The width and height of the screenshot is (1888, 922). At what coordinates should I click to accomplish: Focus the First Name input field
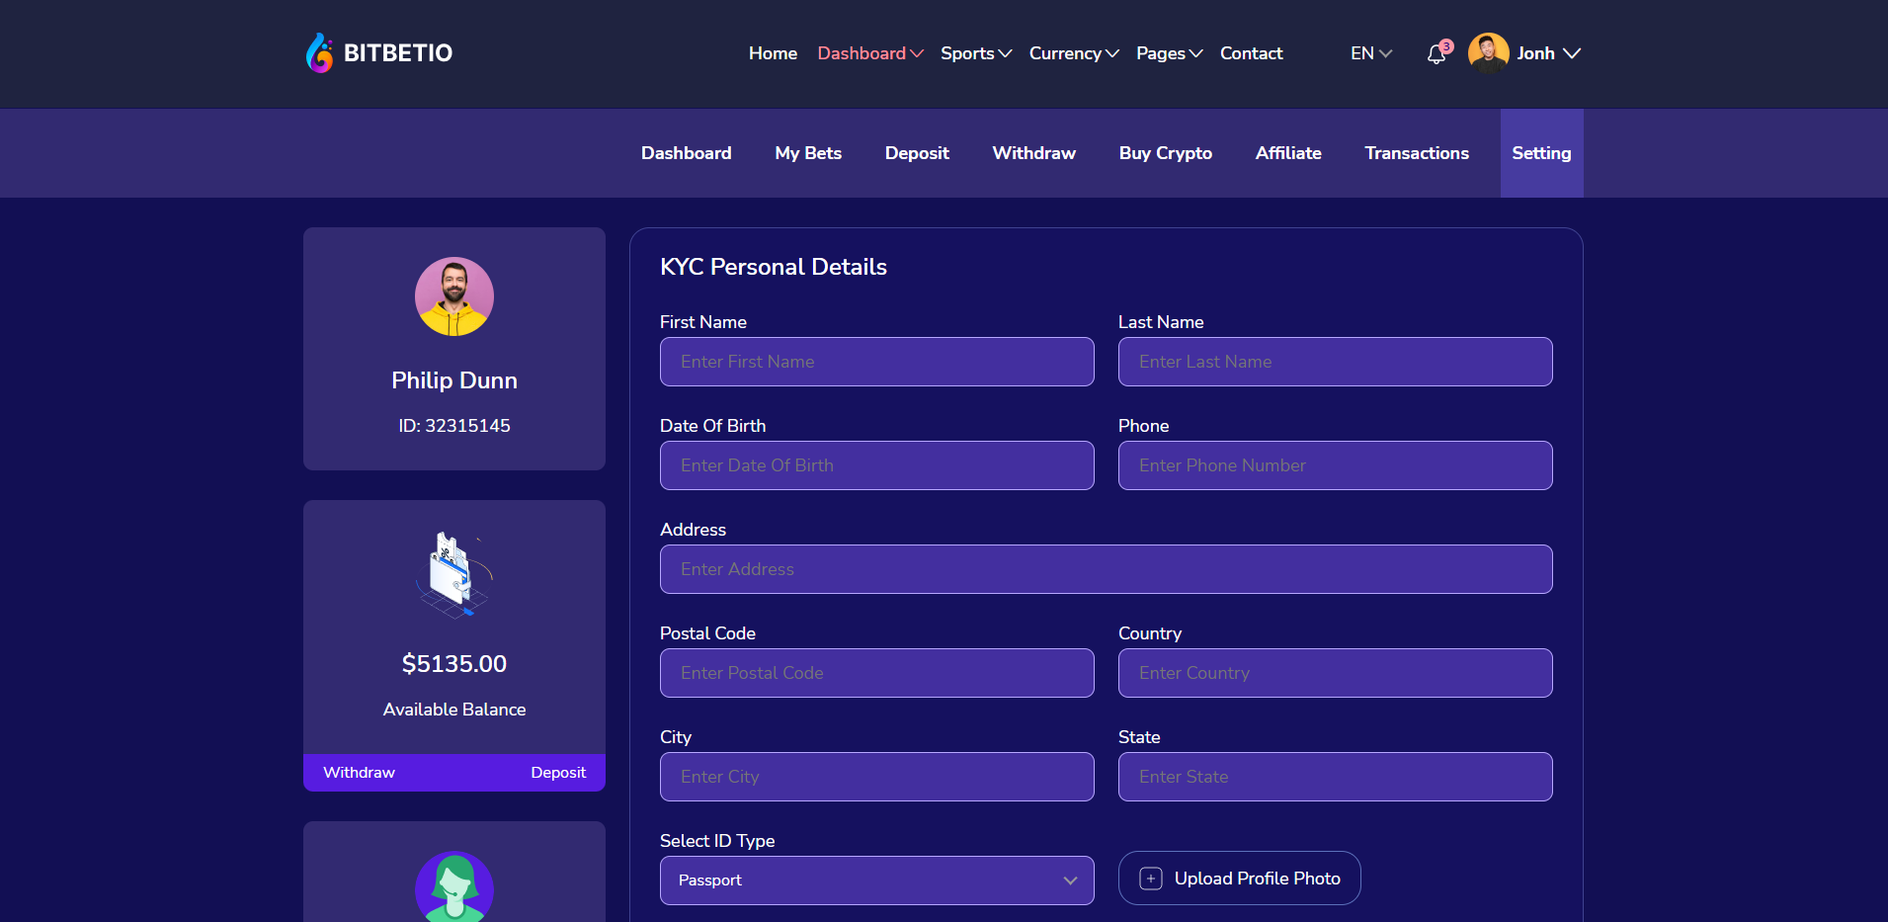point(877,362)
